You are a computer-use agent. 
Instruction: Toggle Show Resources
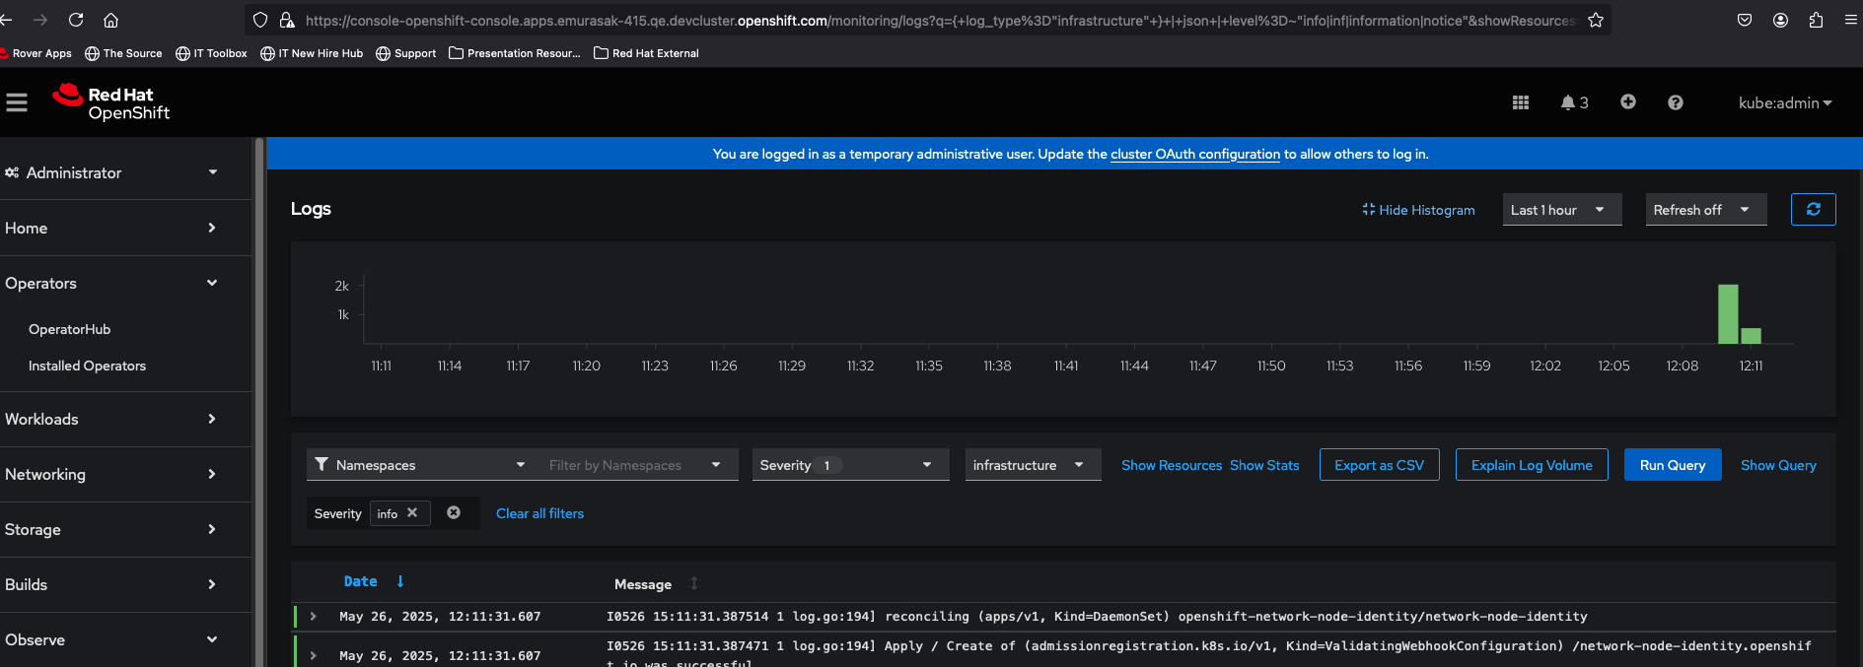[1172, 465]
